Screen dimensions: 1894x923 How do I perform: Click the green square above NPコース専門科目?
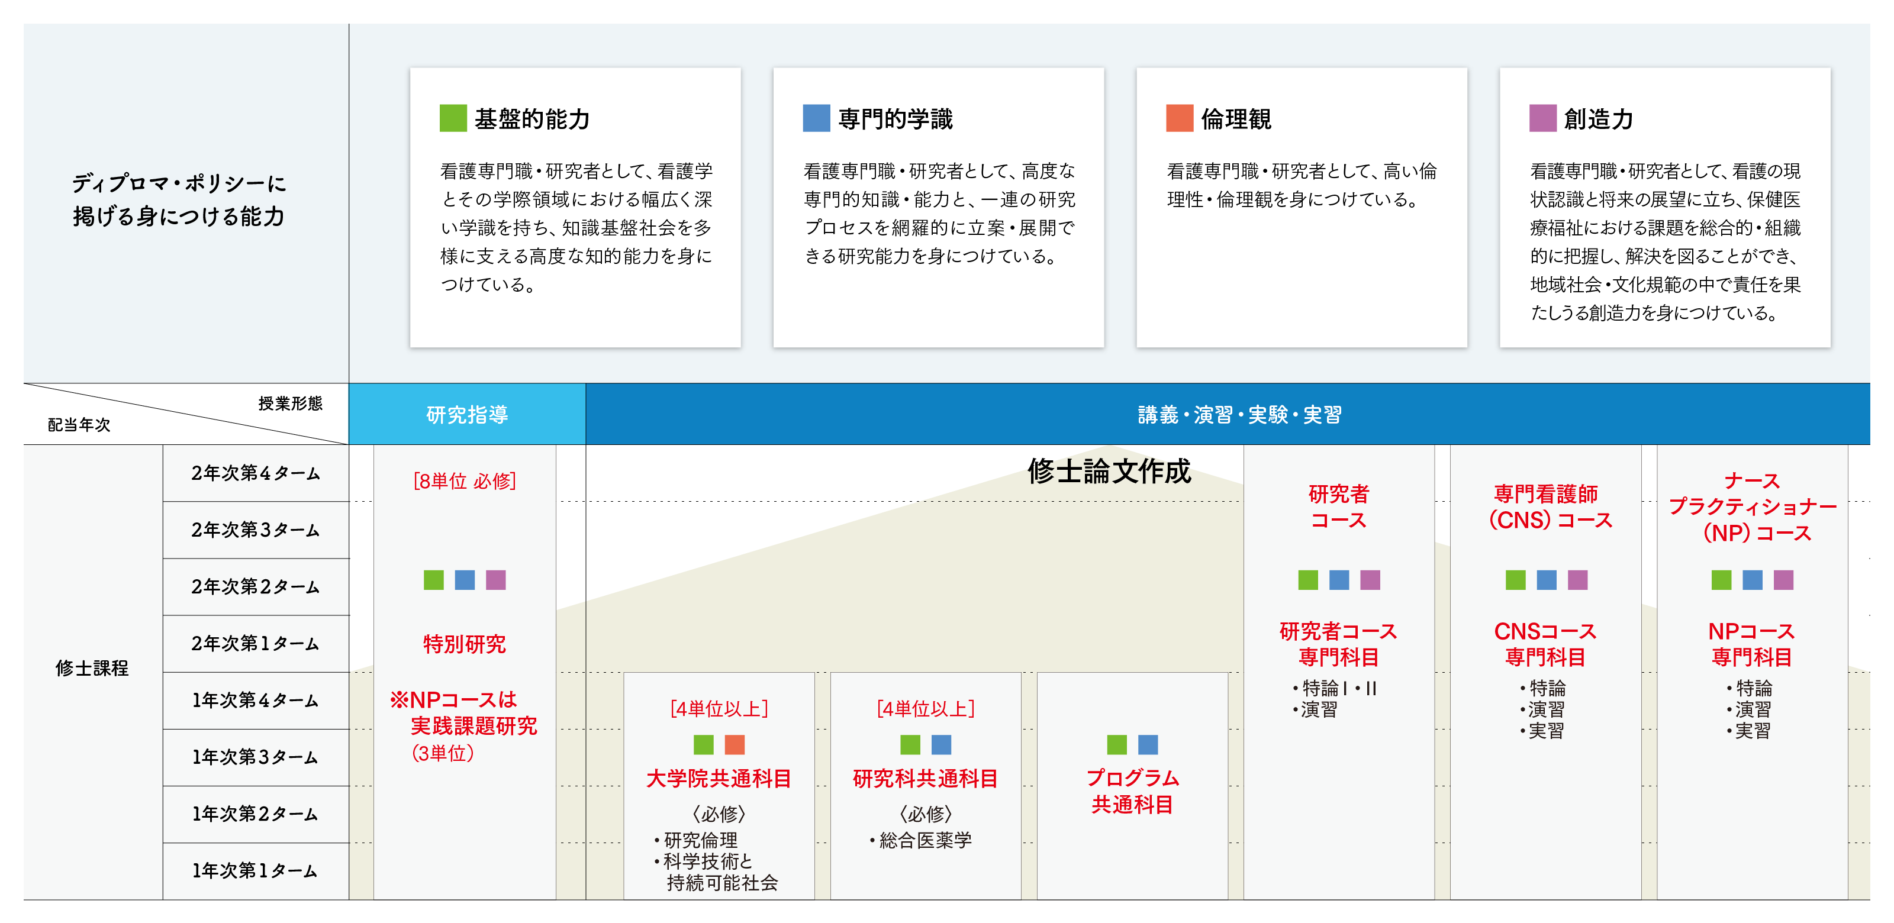tap(1721, 580)
